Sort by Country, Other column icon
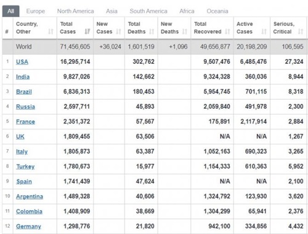The image size is (308, 234). tap(51, 31)
